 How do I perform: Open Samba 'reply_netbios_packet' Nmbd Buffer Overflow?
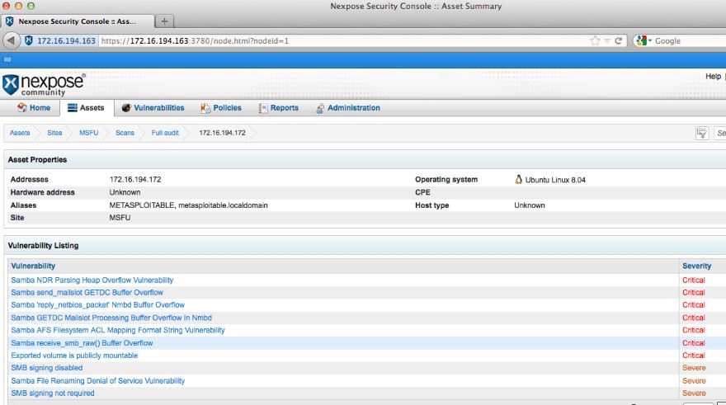(97, 305)
